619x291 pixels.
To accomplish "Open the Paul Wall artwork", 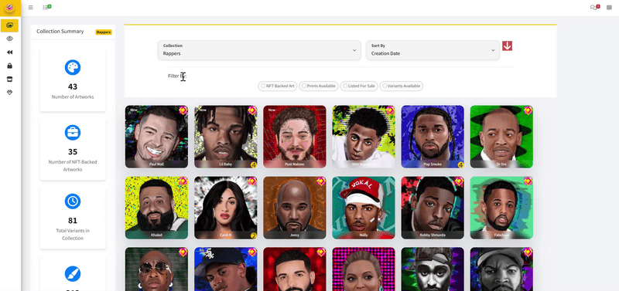I will [157, 137].
